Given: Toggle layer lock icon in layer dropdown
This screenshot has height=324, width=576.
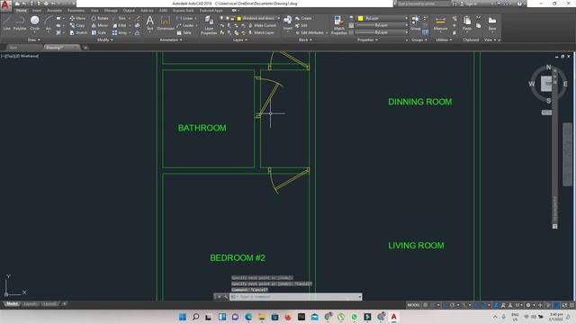Looking at the screenshot, I should coord(232,18).
